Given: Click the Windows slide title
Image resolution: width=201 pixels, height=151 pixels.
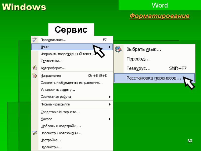Looking at the screenshot, I should (x=24, y=7).
